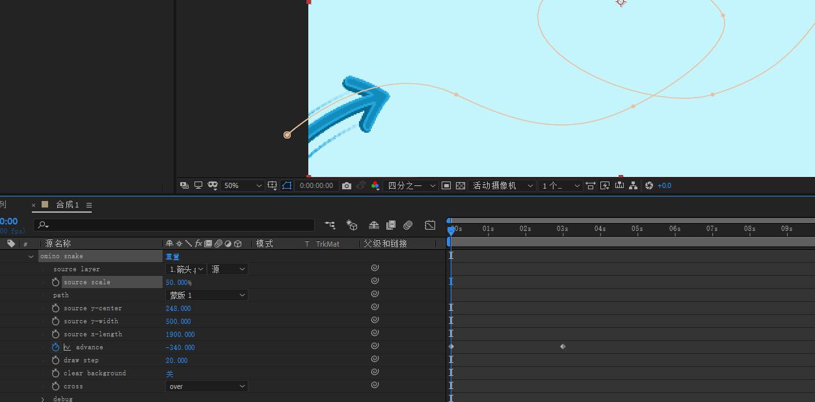Take a snapshot with camera icon
The height and width of the screenshot is (402, 815).
347,185
